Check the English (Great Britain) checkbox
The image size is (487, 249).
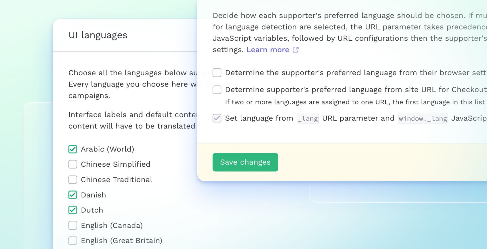[x=73, y=241]
